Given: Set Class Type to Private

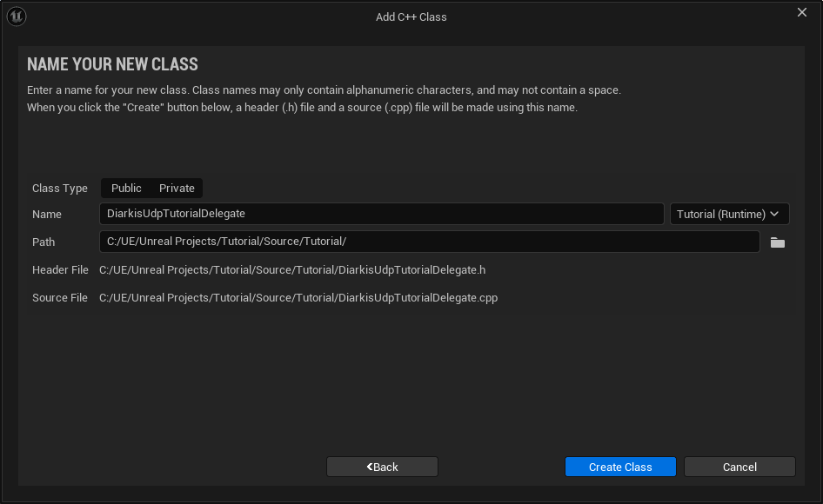Looking at the screenshot, I should (177, 189).
